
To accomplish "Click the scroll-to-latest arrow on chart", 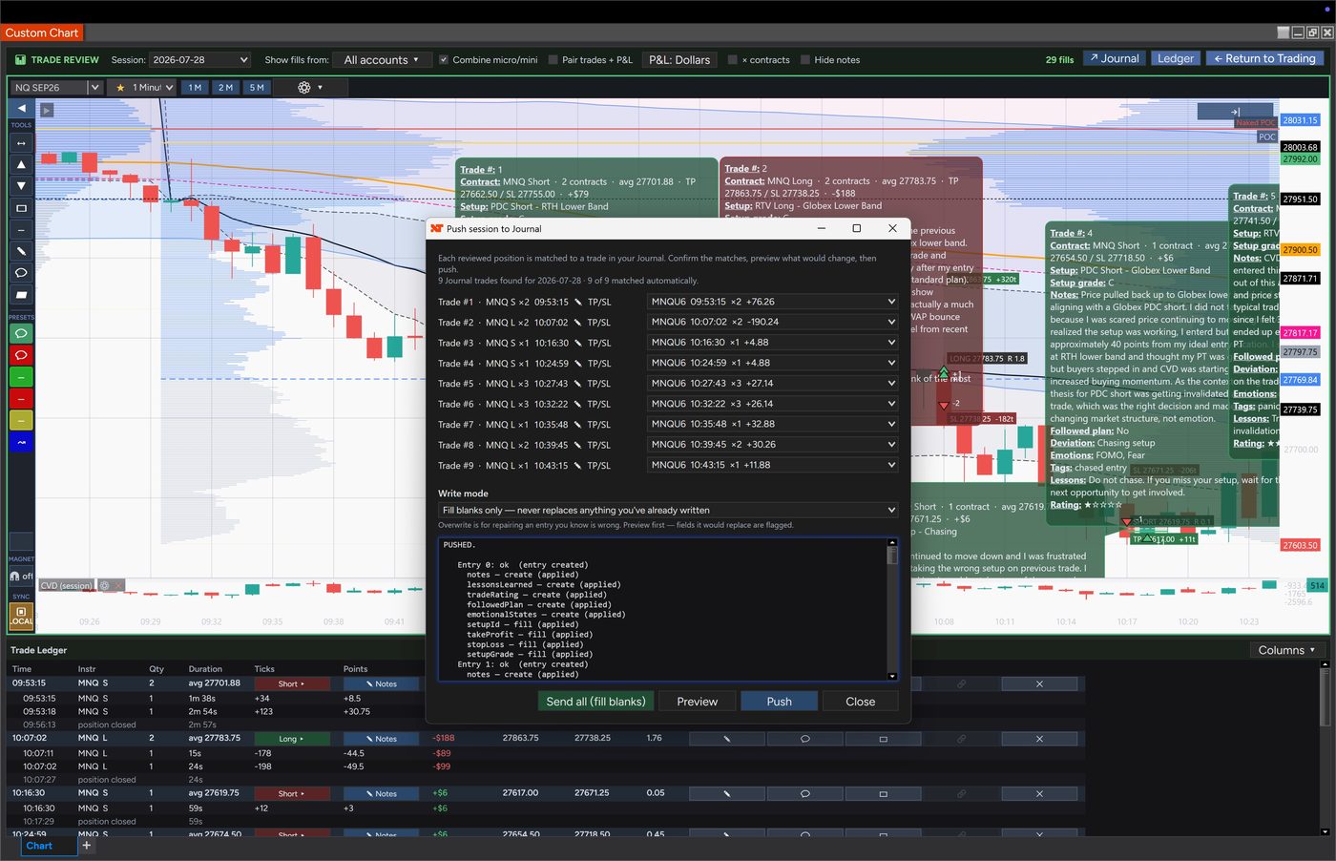I will 1235,112.
